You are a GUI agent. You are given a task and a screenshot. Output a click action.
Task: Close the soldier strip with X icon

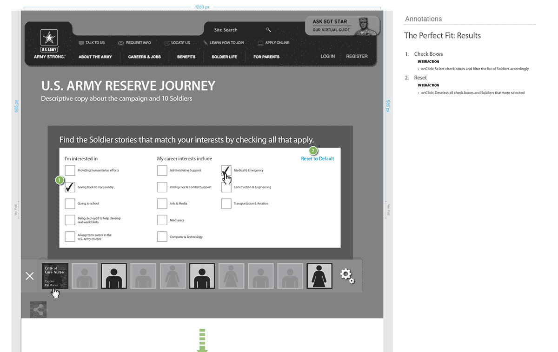coord(30,276)
